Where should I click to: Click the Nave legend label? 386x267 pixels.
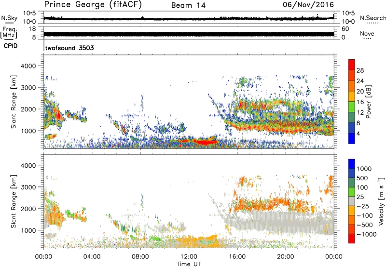[x=367, y=34]
